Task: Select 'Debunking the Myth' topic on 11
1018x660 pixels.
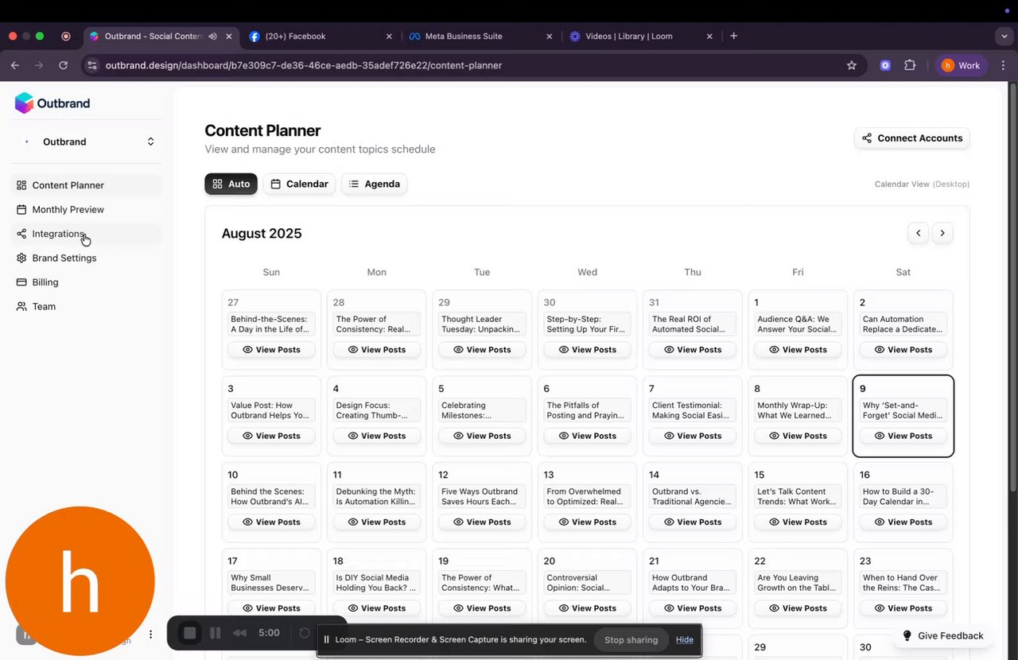Action: [x=377, y=496]
